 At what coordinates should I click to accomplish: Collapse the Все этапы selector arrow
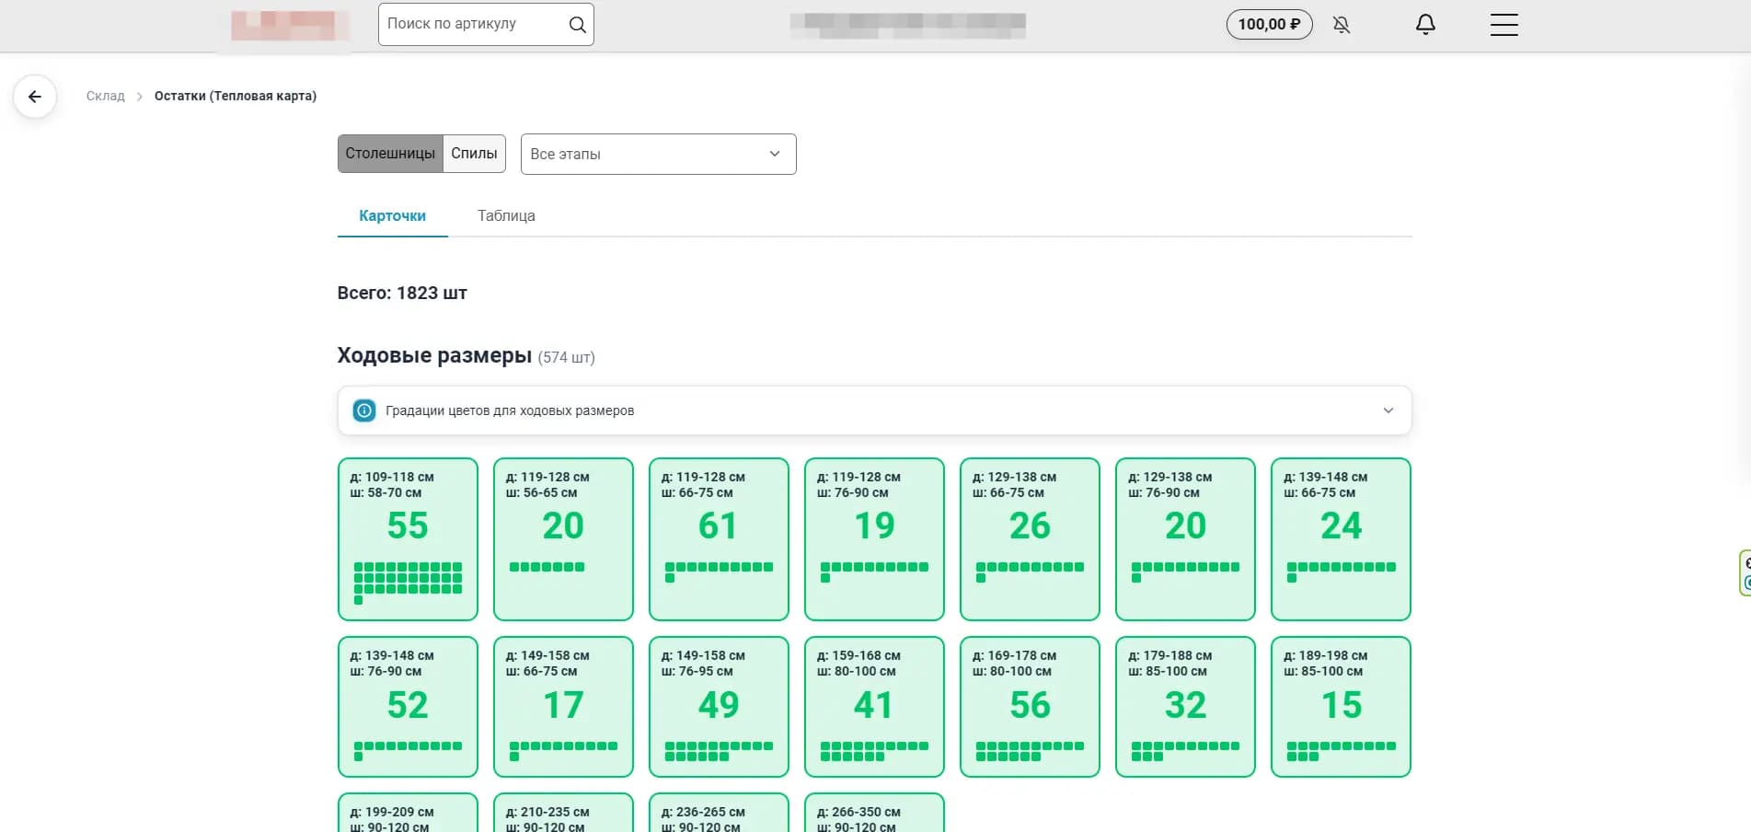[x=773, y=154]
